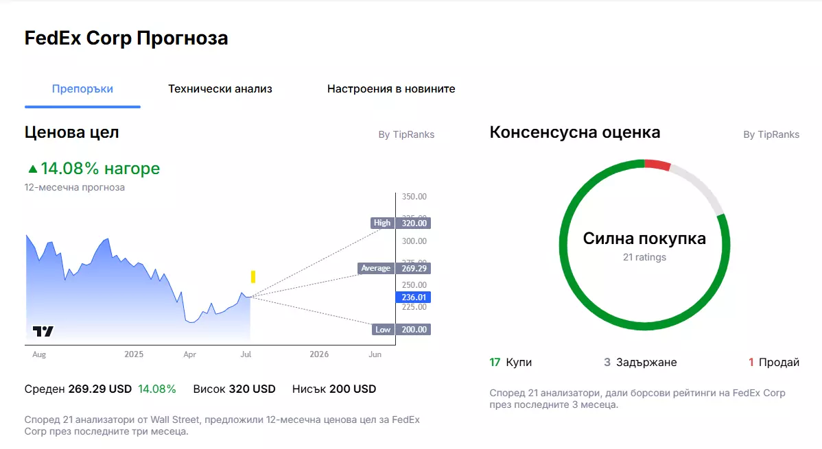Click the 21 ratings label

tap(644, 257)
